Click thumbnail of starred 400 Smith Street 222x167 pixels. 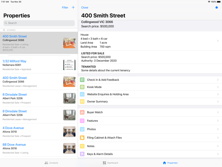tap(69, 43)
